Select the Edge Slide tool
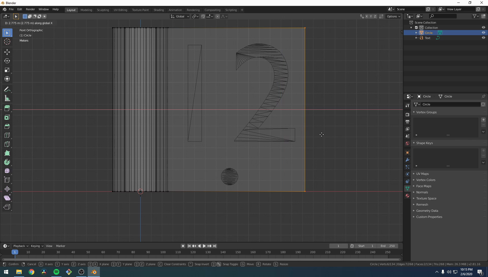The image size is (488, 277). click(7, 180)
